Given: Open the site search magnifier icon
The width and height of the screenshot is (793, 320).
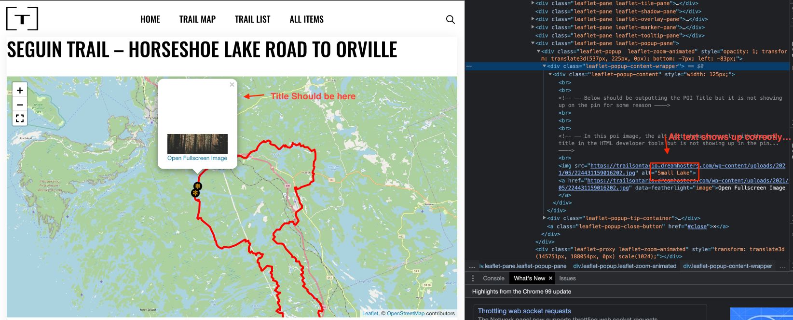Looking at the screenshot, I should click(450, 19).
